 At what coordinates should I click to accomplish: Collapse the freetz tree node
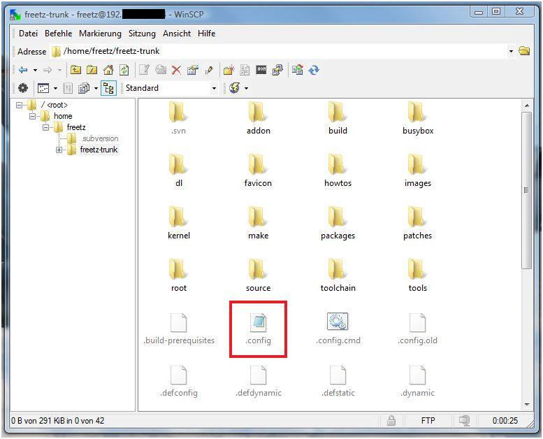click(x=46, y=127)
